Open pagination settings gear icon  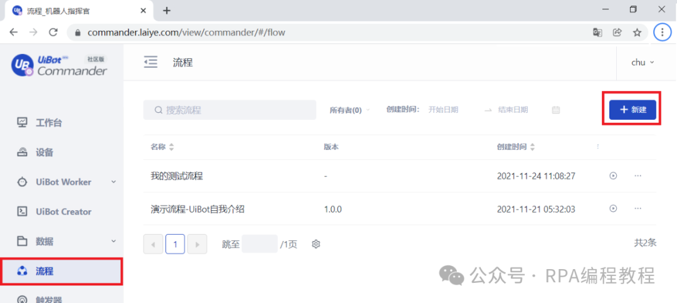[x=315, y=244]
